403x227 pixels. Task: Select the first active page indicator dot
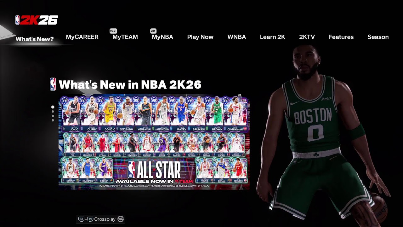pos(53,107)
